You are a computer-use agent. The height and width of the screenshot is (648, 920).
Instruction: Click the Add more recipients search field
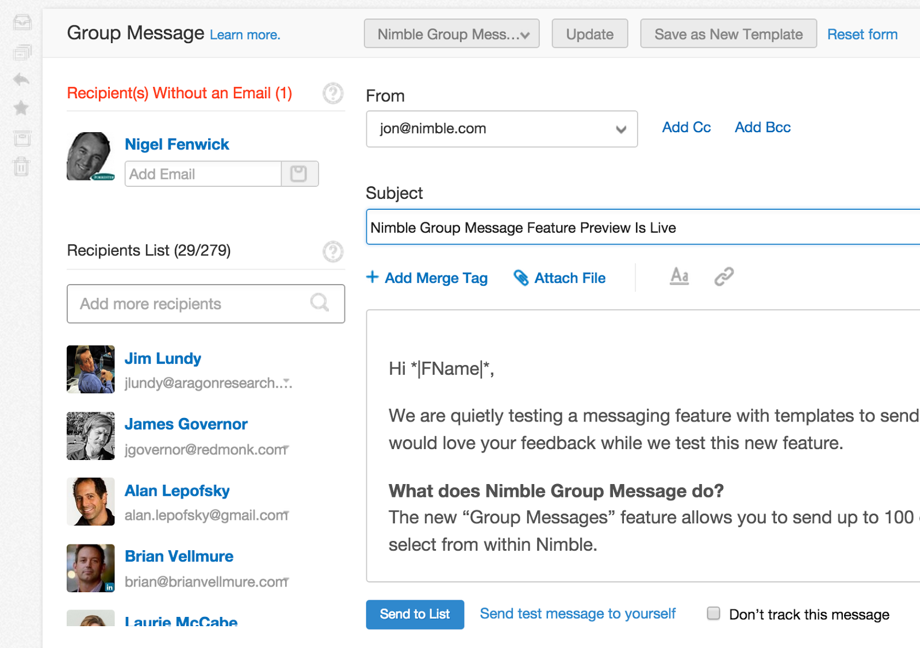pos(206,304)
